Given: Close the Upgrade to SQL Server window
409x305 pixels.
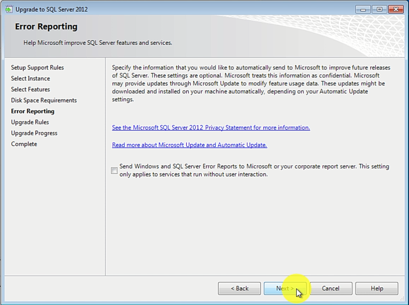Looking at the screenshot, I should click(396, 10).
